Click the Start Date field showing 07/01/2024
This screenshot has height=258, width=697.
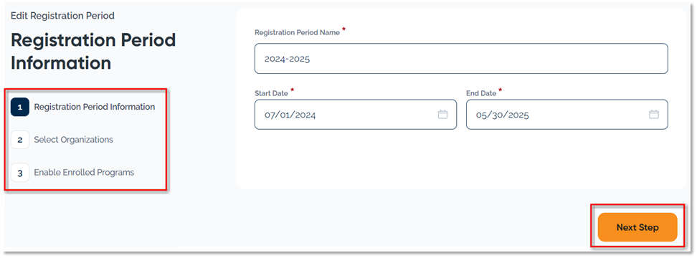coord(356,115)
